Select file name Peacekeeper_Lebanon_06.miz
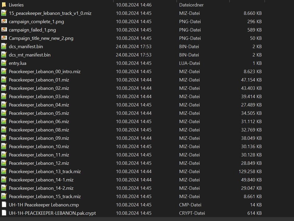 39,122
